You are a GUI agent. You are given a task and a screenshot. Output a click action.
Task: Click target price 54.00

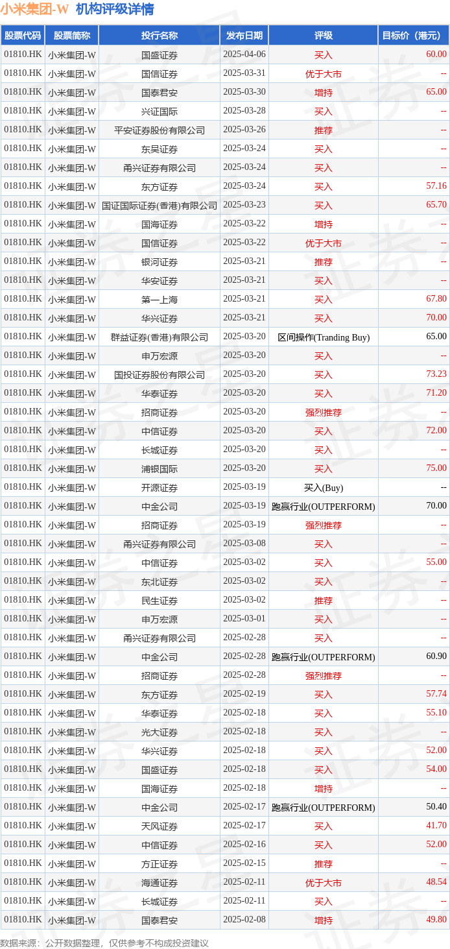pyautogui.click(x=436, y=769)
